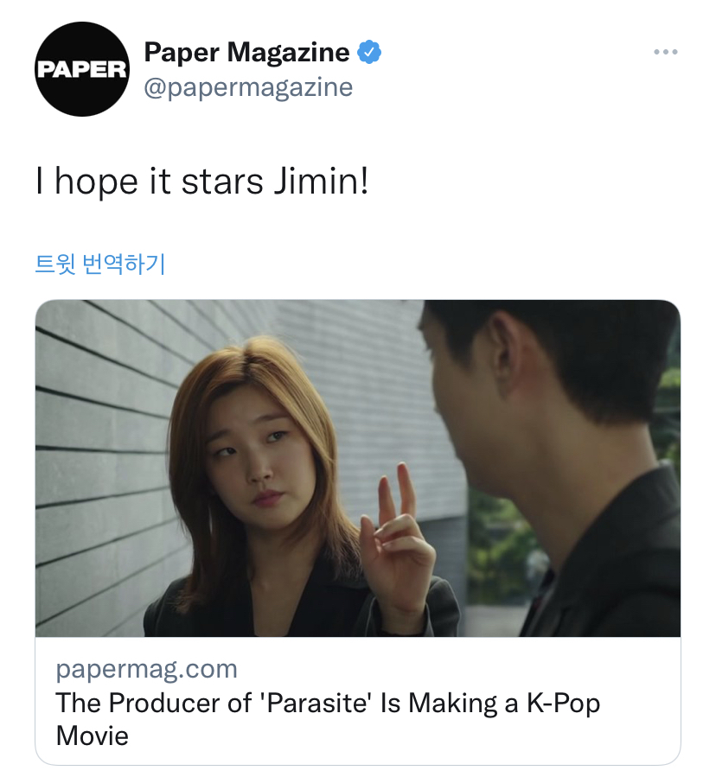716x777 pixels.
Task: Click the blue verified badge
Action: [x=369, y=52]
